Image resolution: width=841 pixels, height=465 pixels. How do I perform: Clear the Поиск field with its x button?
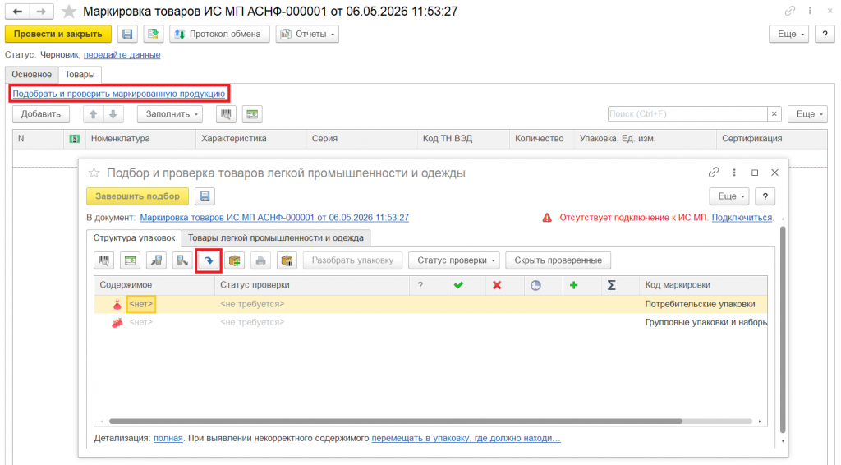click(x=774, y=113)
